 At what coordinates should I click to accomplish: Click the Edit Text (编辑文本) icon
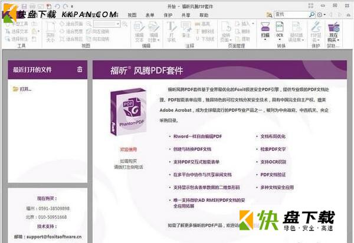[139, 27]
